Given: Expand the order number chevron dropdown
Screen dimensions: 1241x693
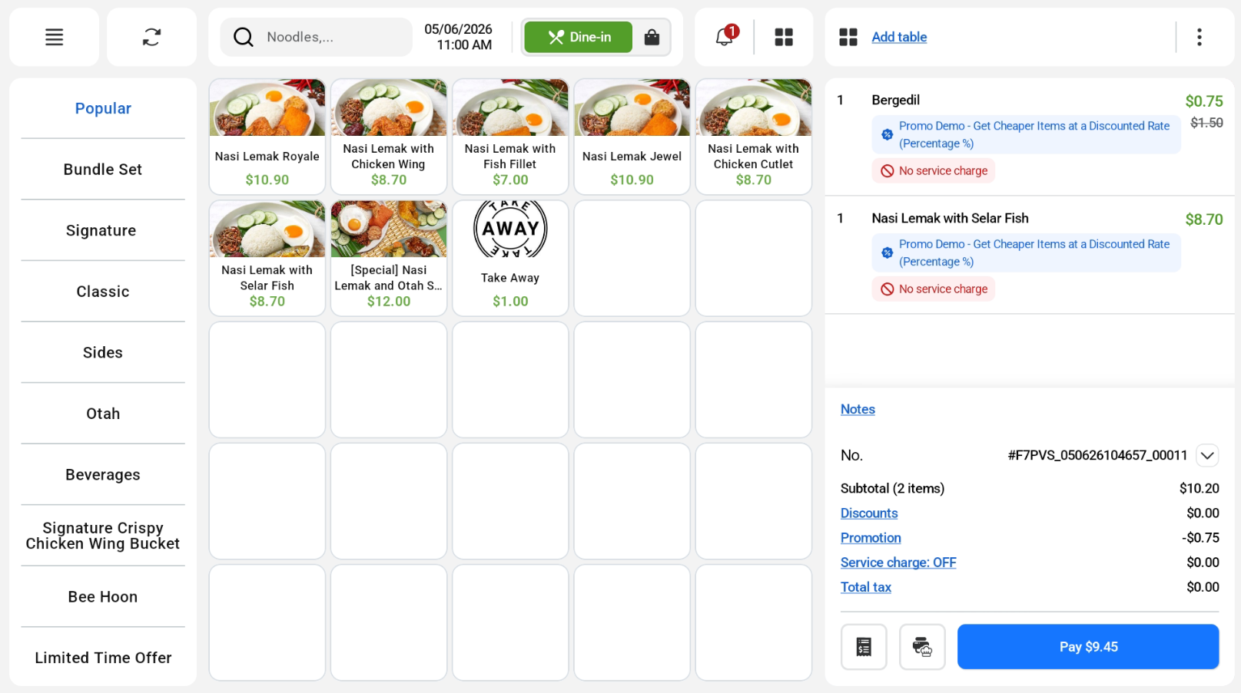Looking at the screenshot, I should 1207,455.
